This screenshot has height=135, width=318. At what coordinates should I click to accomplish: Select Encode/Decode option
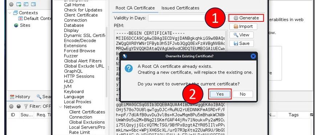(80, 41)
